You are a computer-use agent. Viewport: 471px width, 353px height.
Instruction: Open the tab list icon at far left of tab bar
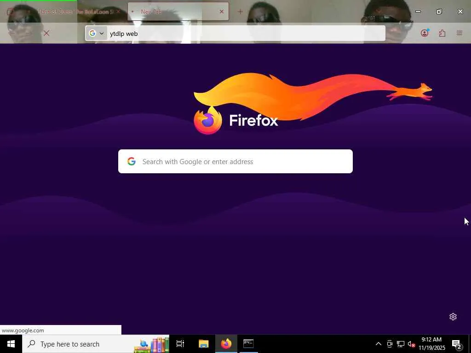pyautogui.click(x=11, y=12)
